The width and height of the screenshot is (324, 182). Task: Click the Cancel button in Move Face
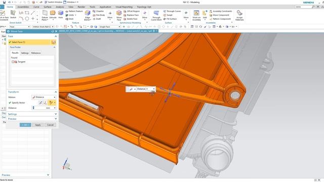coord(50,125)
